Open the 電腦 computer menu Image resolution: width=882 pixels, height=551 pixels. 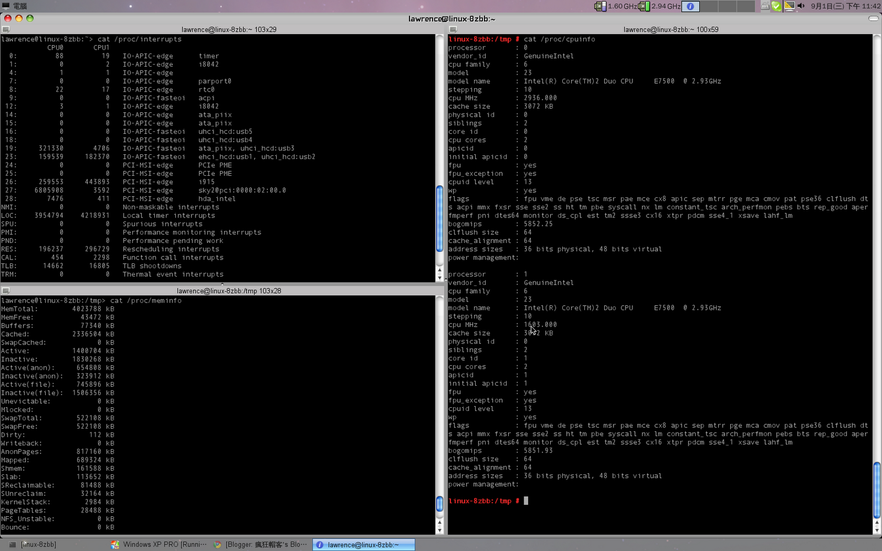(15, 6)
